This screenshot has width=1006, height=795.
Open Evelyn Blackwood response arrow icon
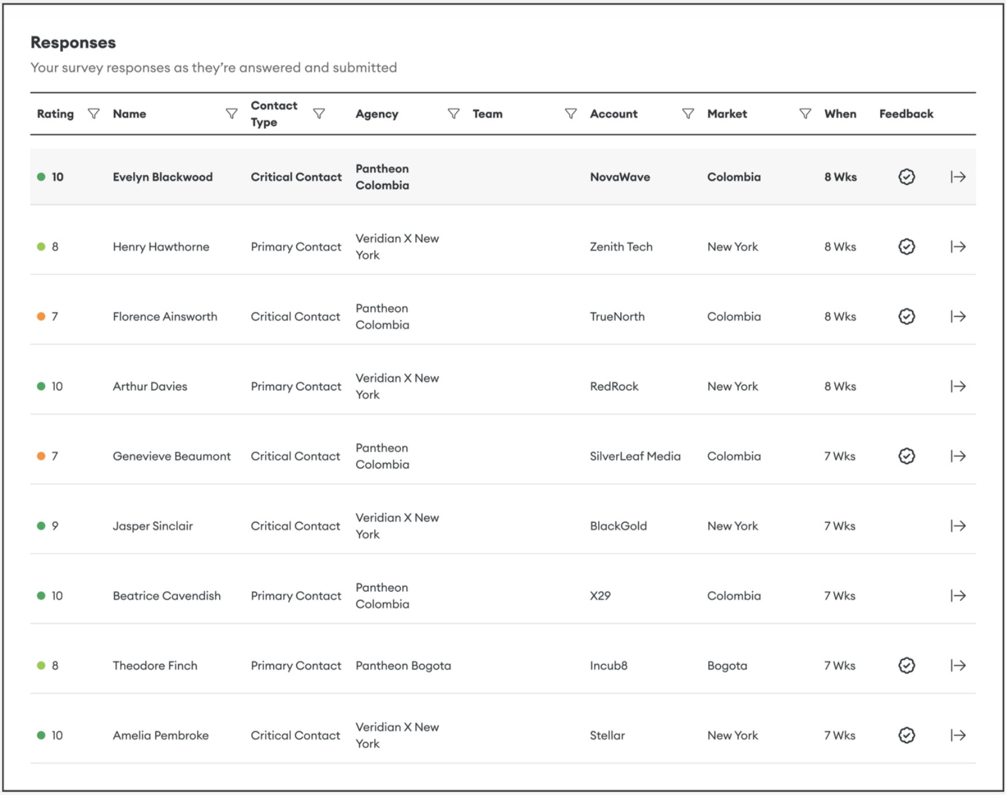tap(958, 177)
